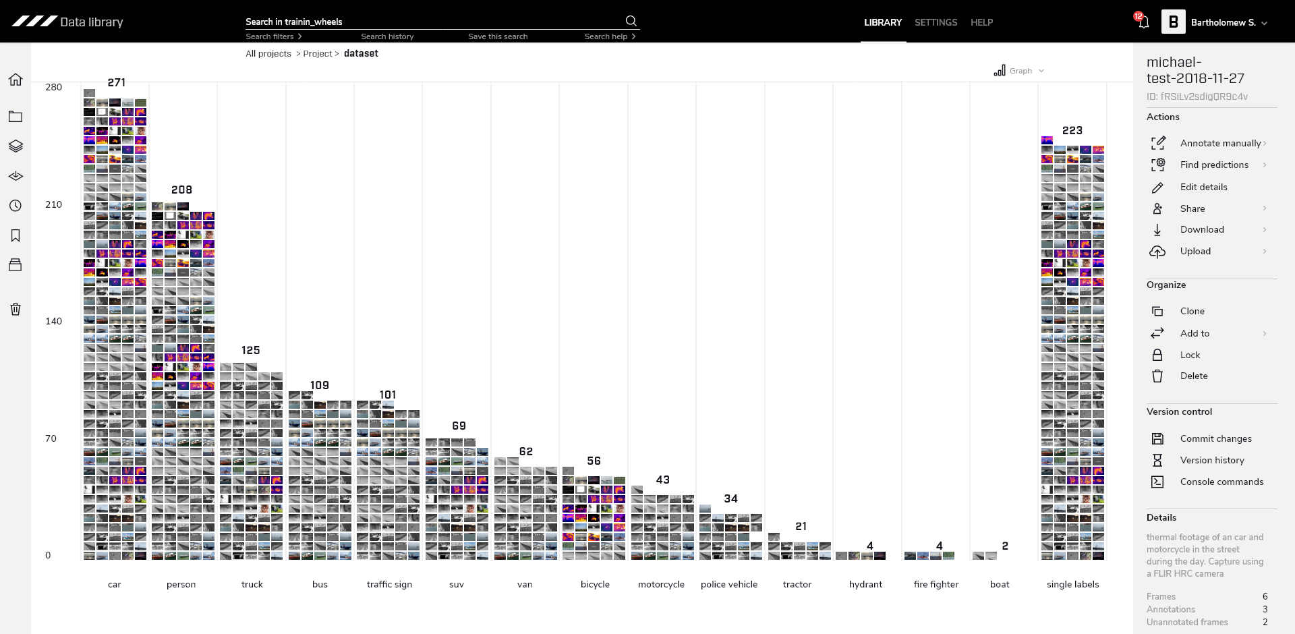
Task: Click the search input field
Action: click(x=432, y=22)
